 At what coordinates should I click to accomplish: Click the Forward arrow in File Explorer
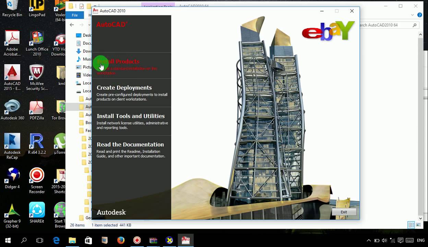point(81,25)
